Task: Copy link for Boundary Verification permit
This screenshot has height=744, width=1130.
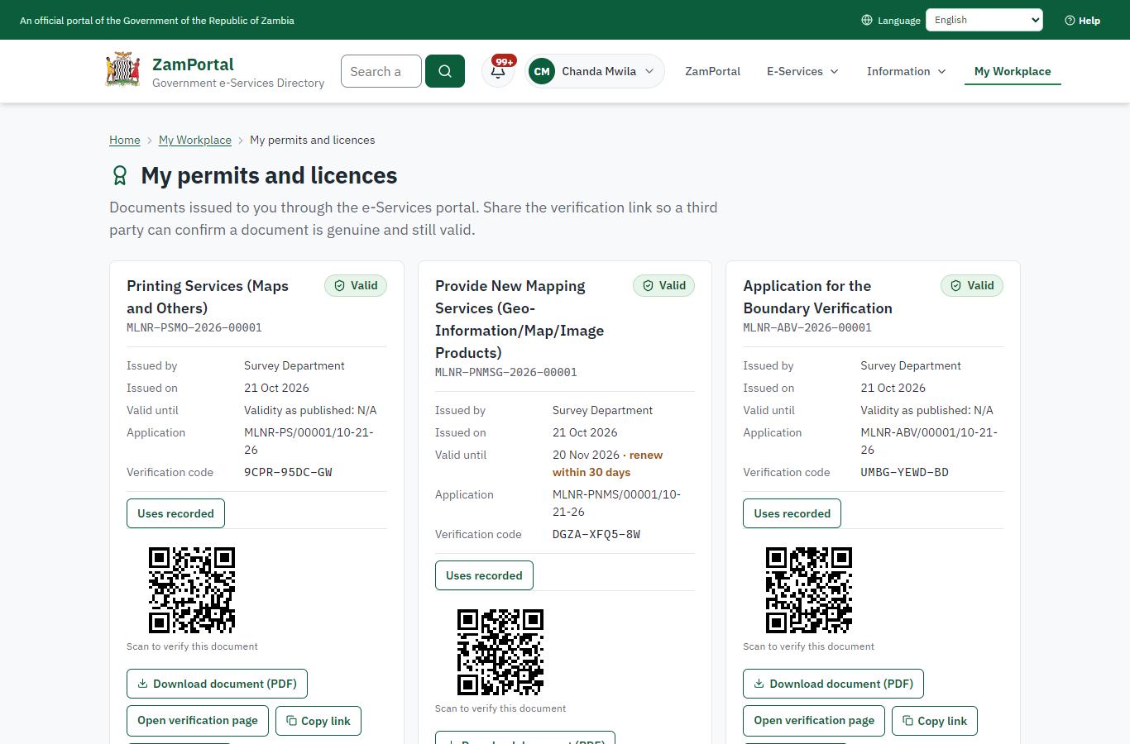Action: point(935,721)
